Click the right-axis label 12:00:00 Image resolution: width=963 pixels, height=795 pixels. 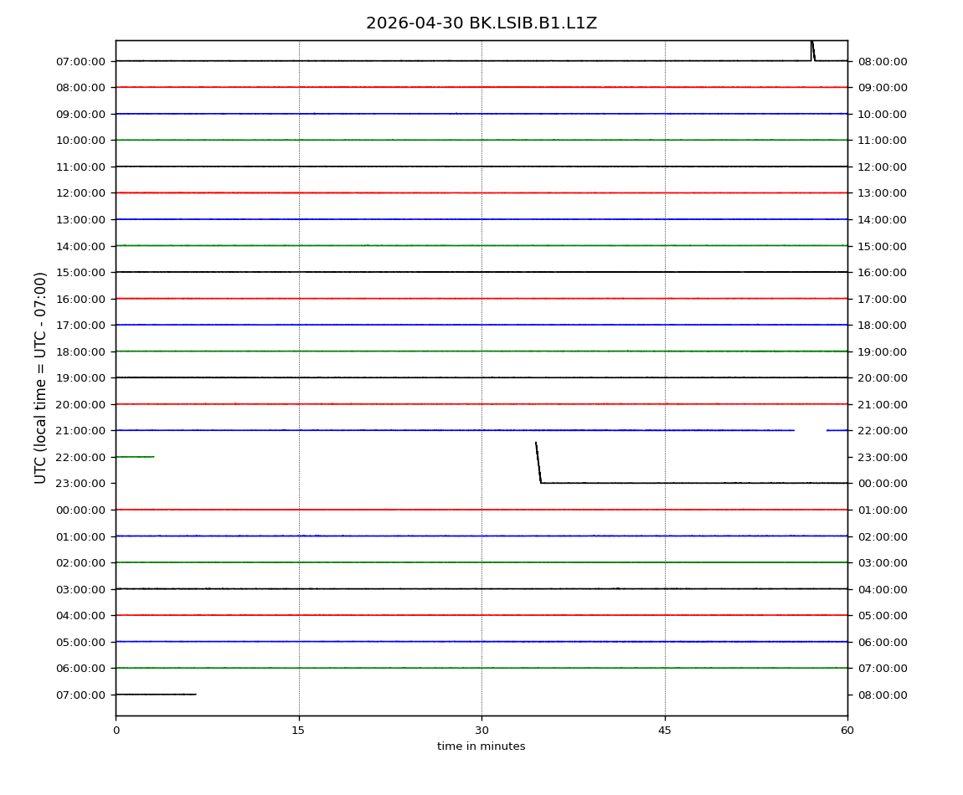click(x=883, y=167)
